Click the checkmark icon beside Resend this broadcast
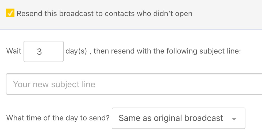The height and width of the screenshot is (137, 262). (x=10, y=13)
